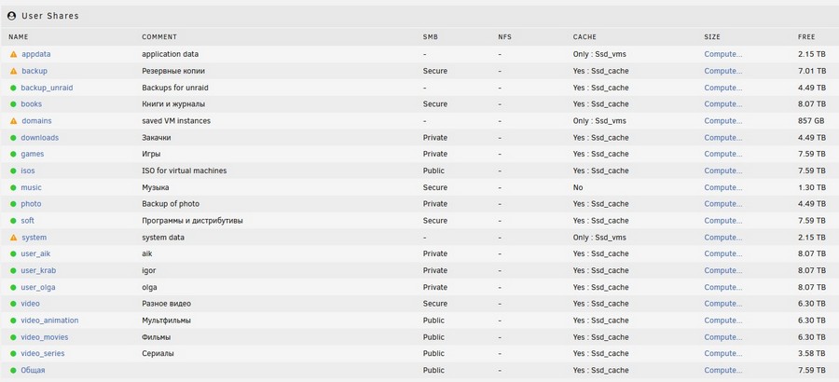Click the warning triangle beside backup share
This screenshot has width=839, height=382.
13,71
